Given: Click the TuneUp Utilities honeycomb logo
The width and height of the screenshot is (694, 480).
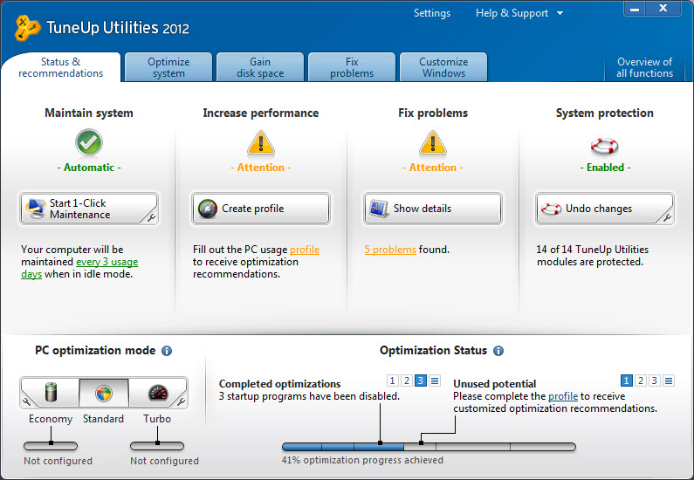Looking at the screenshot, I should [27, 28].
